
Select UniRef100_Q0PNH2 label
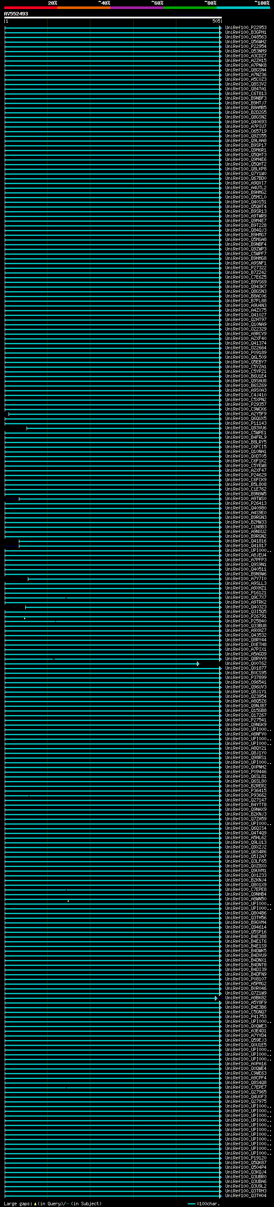[245, 767]
